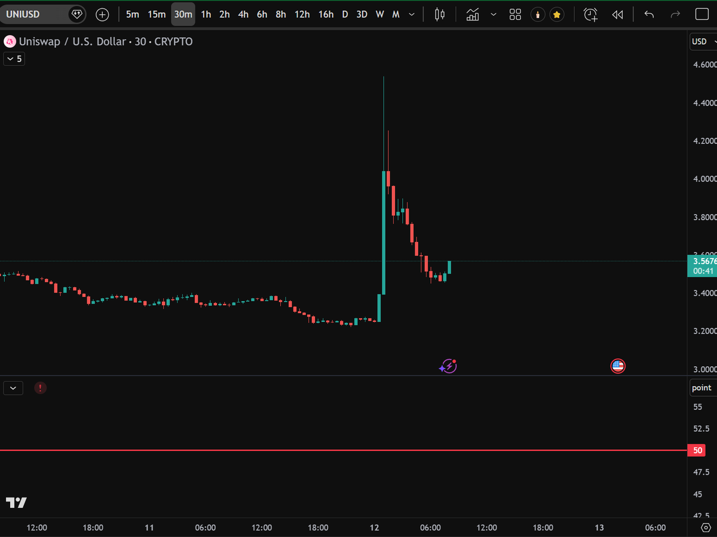The image size is (717, 537).
Task: Open the layout setup square button
Action: click(702, 14)
